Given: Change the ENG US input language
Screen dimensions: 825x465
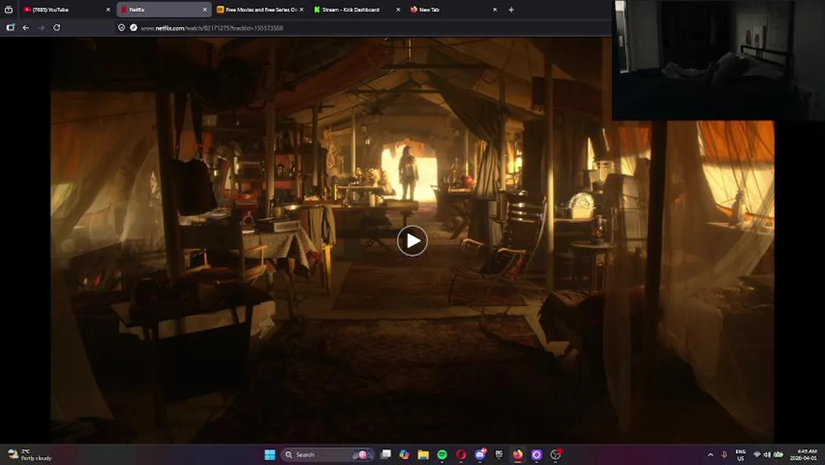Looking at the screenshot, I should [740, 455].
